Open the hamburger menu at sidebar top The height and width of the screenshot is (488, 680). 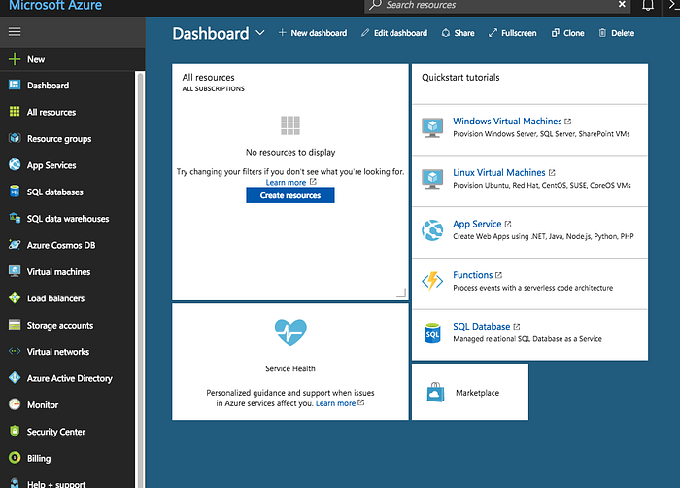tap(15, 32)
